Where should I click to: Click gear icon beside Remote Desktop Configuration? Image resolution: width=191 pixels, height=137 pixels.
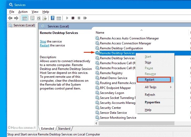tap(97, 48)
